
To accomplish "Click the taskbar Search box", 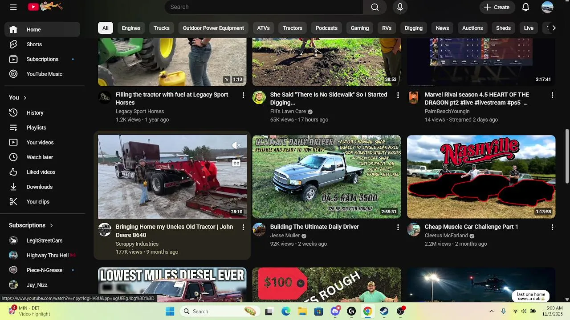I will point(221,311).
